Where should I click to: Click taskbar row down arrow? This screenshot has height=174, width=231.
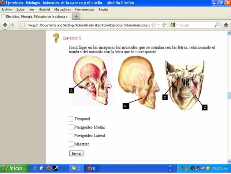click(x=170, y=170)
